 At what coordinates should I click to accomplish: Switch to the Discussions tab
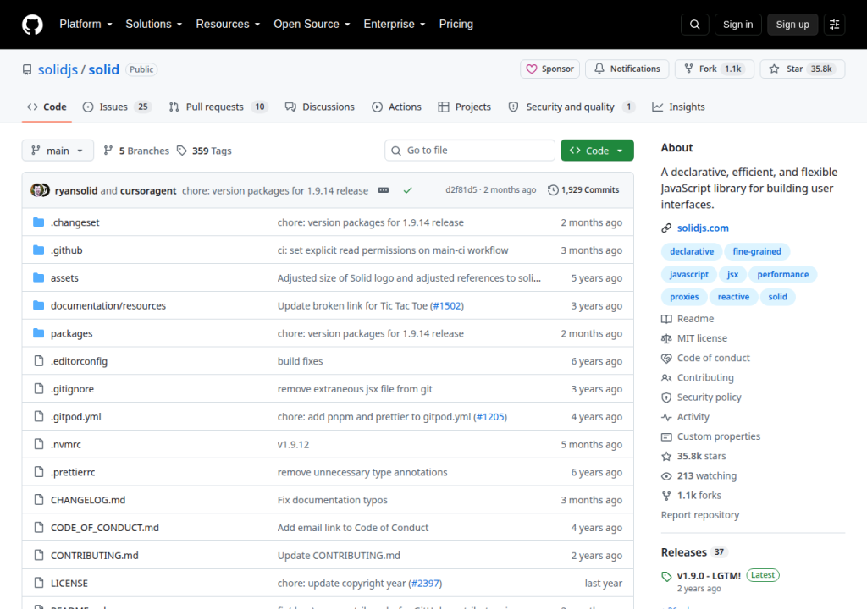coord(319,107)
